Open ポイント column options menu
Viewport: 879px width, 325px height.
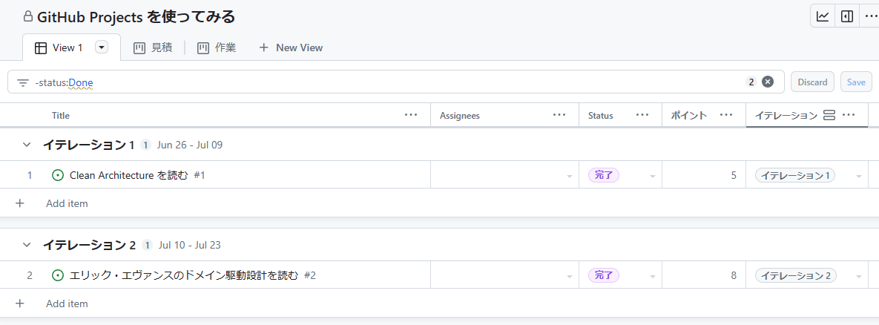point(726,115)
